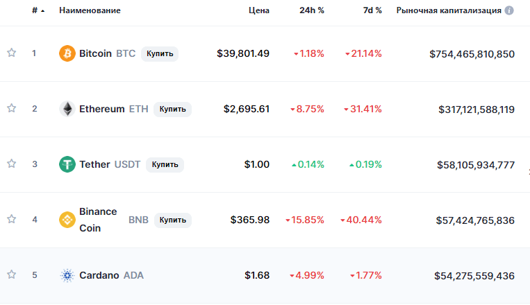Image resolution: width=530 pixels, height=305 pixels.
Task: Open the Cardano ADA logo
Action: tap(67, 275)
